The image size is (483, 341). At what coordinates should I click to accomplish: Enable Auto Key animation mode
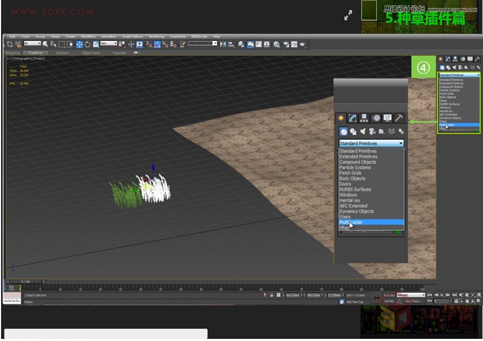tap(390, 295)
